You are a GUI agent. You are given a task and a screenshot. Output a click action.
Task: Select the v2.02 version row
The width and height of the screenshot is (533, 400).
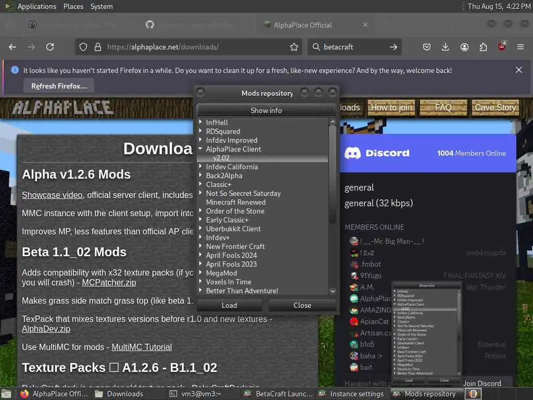pyautogui.click(x=262, y=158)
